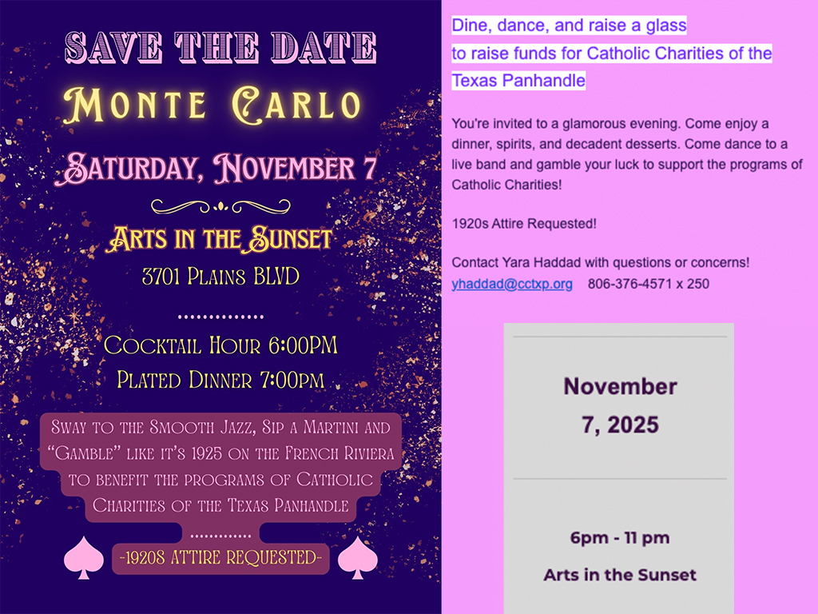
Task: Click the Plated Dinner 7:00PM line
Action: pos(220,380)
